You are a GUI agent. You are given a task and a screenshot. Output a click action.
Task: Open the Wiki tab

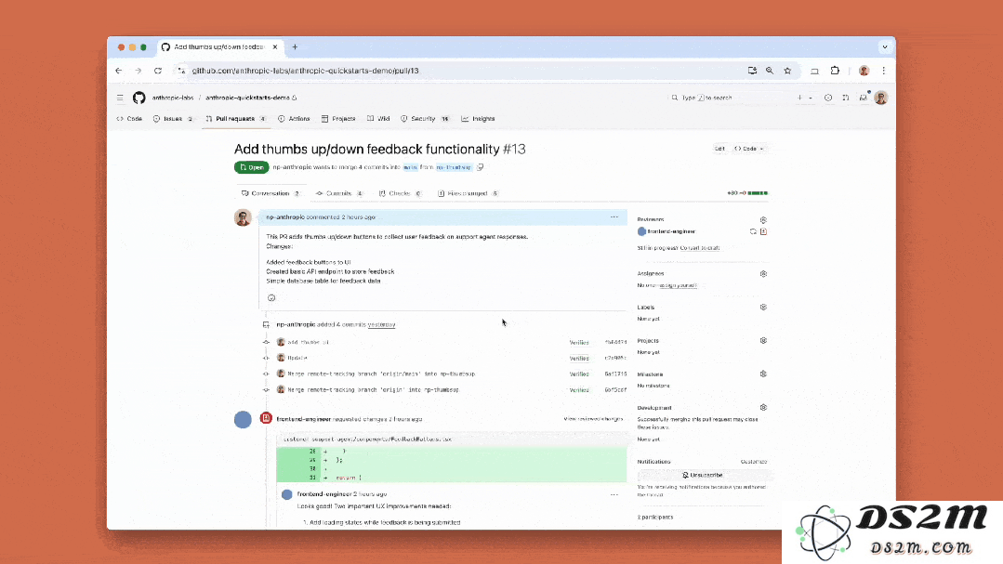point(378,119)
